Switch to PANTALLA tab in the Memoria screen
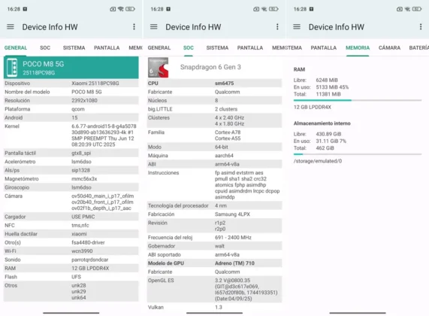Viewport: 429px width, 316px height. pos(323,47)
